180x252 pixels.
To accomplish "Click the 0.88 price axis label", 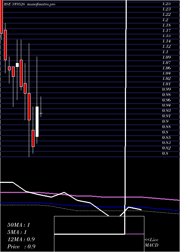I will 166,127.
